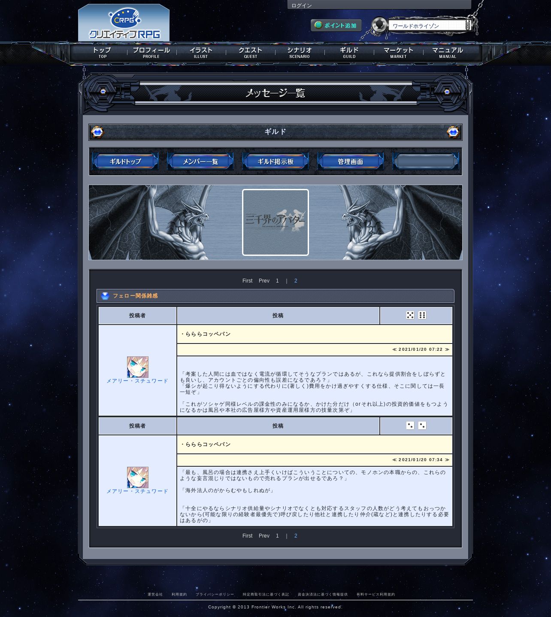Click First in the bottom pagination
Image resolution: width=551 pixels, height=617 pixels.
(x=248, y=536)
